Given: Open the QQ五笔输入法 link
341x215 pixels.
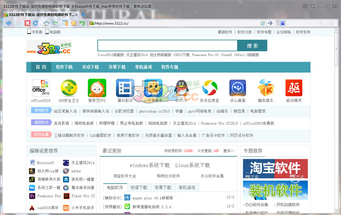Looking at the screenshot, I should [x=65, y=111].
